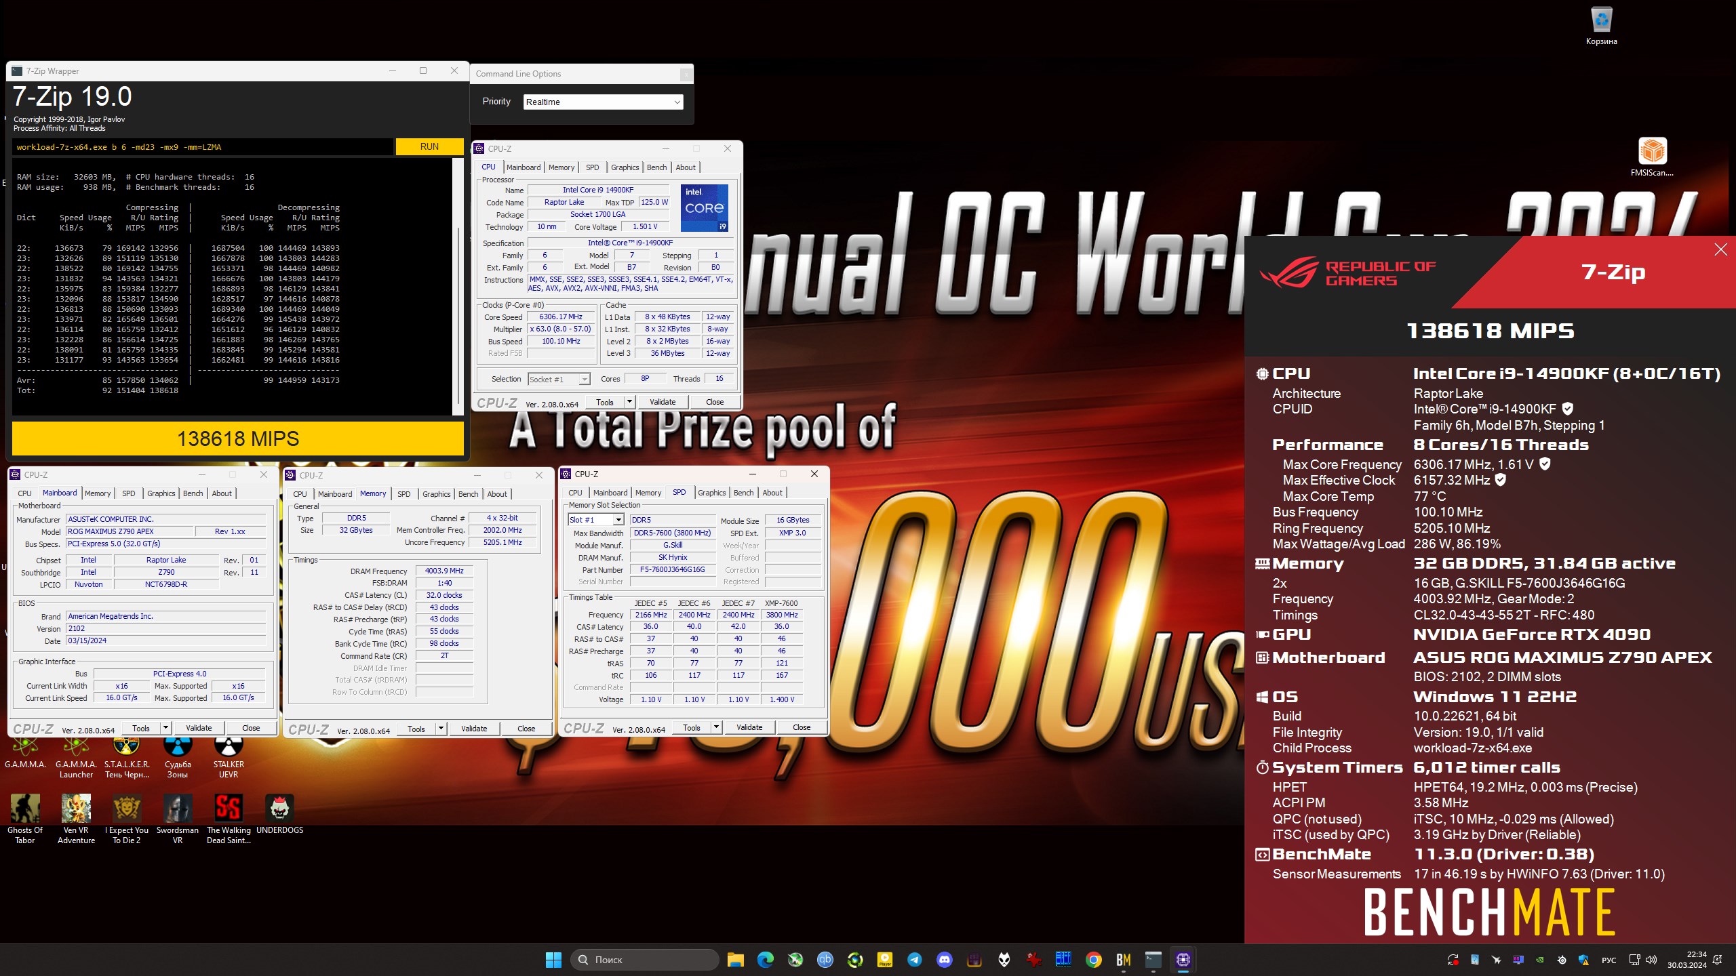Click Validate in top CPU-Z window
The width and height of the screenshot is (1736, 976).
click(x=663, y=402)
